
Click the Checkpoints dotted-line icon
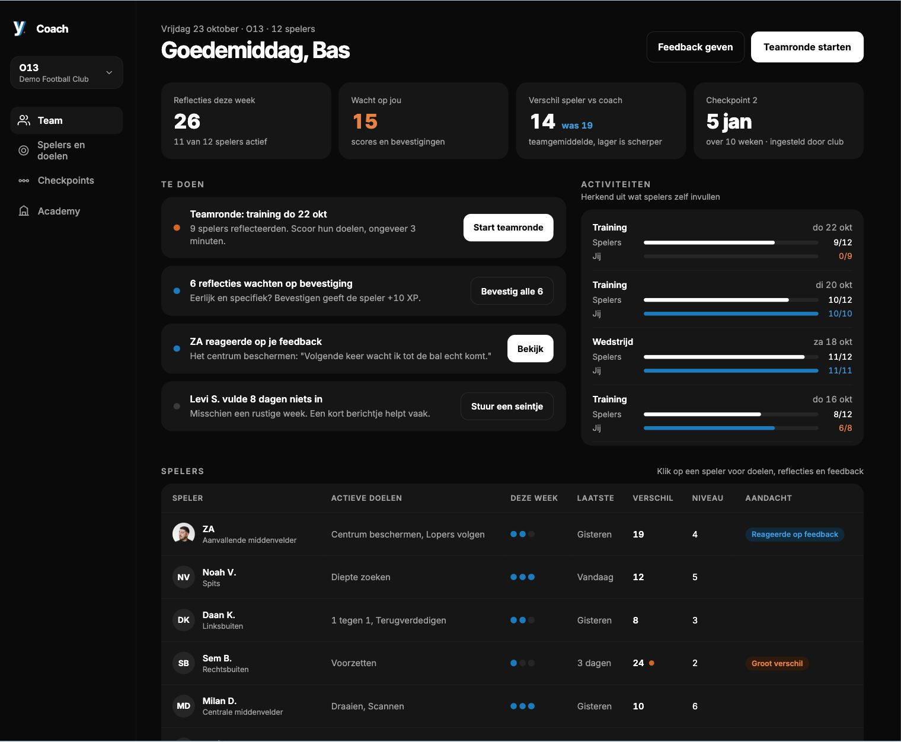pos(24,181)
